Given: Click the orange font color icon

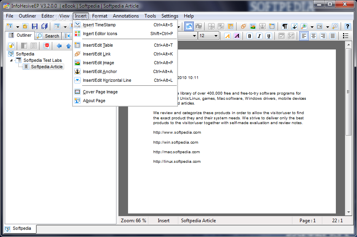Looking at the screenshot, I should click(x=227, y=36).
